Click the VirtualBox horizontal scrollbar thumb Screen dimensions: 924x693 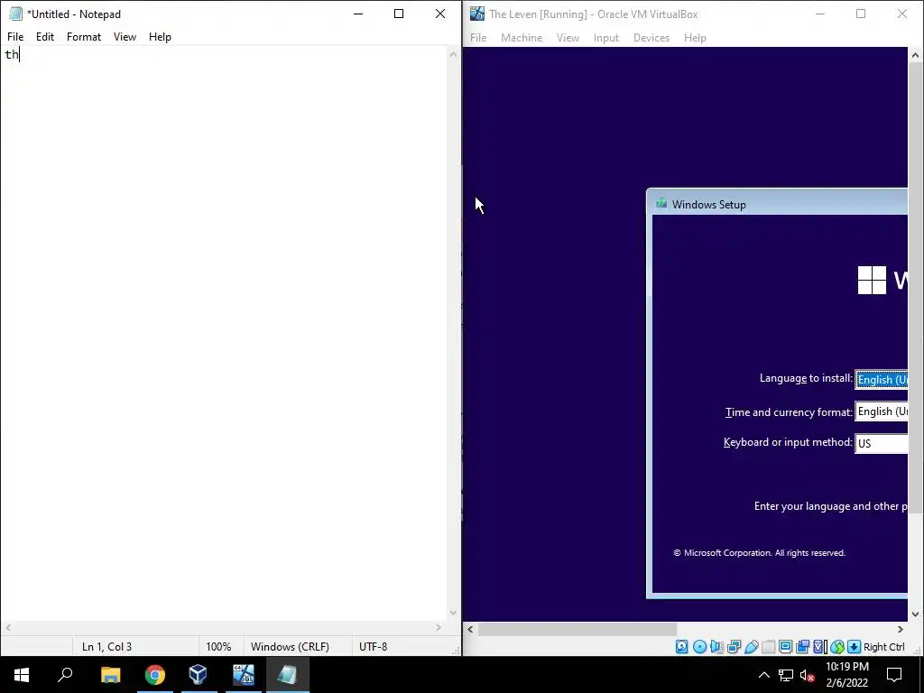[577, 629]
